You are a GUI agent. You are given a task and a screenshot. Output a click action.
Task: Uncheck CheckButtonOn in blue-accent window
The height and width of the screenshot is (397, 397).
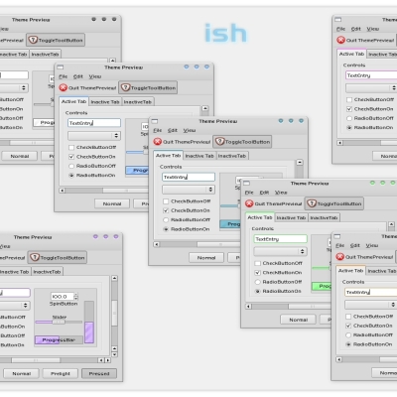71,157
